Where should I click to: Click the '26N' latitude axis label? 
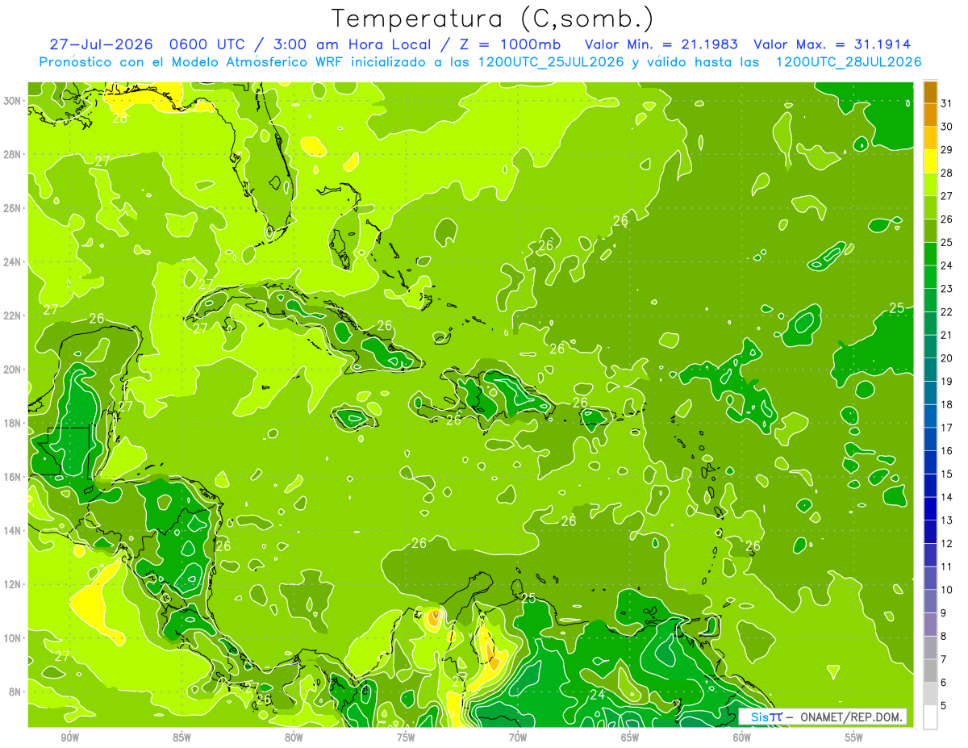(x=13, y=207)
